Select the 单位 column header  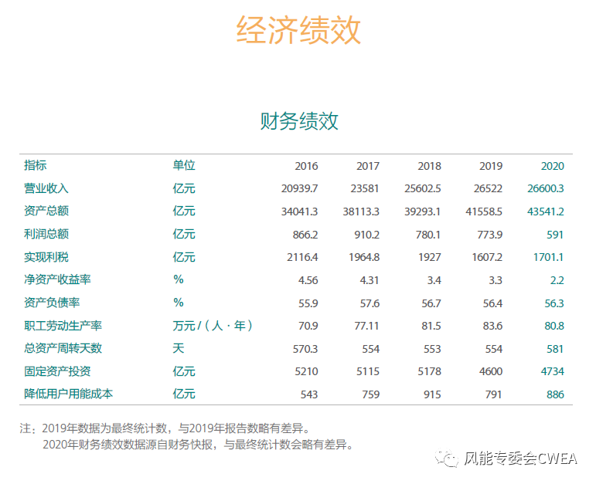tap(184, 165)
